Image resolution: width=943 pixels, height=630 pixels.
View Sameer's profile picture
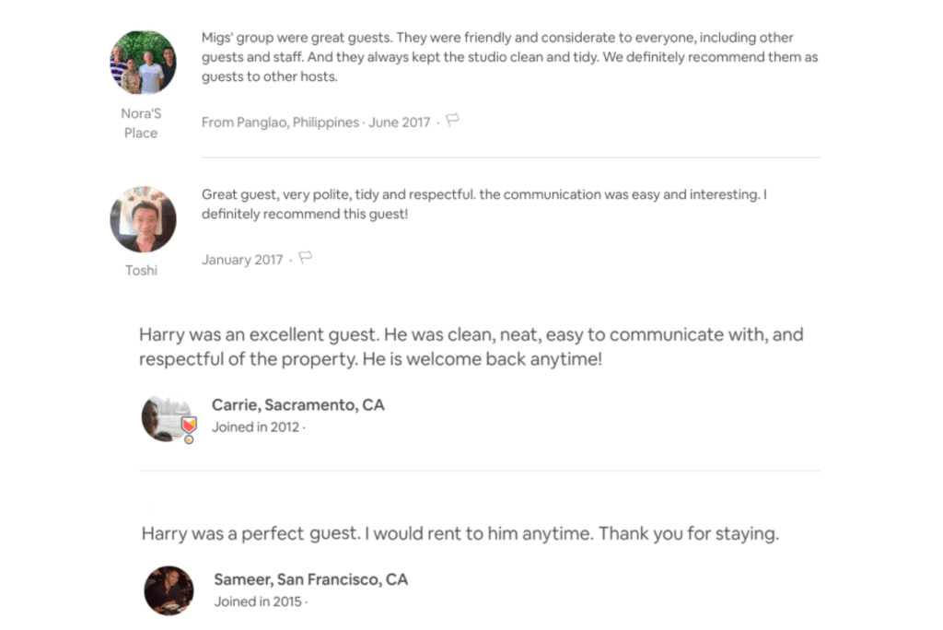pyautogui.click(x=169, y=590)
